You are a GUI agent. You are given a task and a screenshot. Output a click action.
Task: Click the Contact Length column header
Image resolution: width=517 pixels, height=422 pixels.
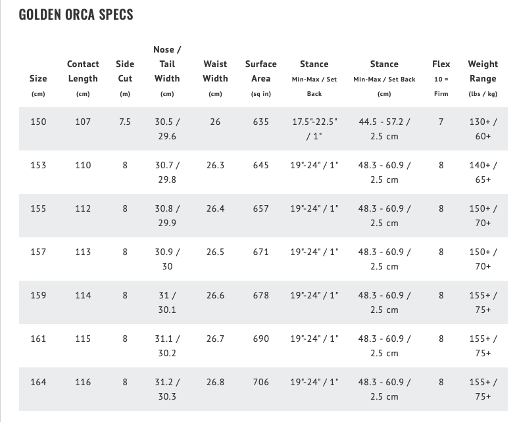coord(83,72)
